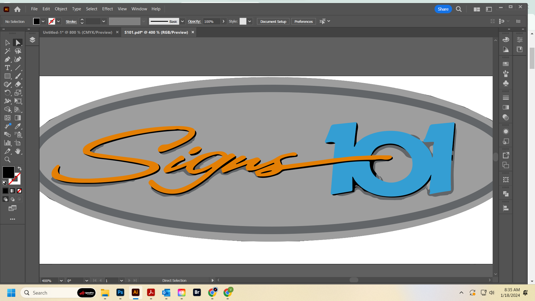Enable Draw Behind mode
The image size is (535, 301).
[x=13, y=199]
